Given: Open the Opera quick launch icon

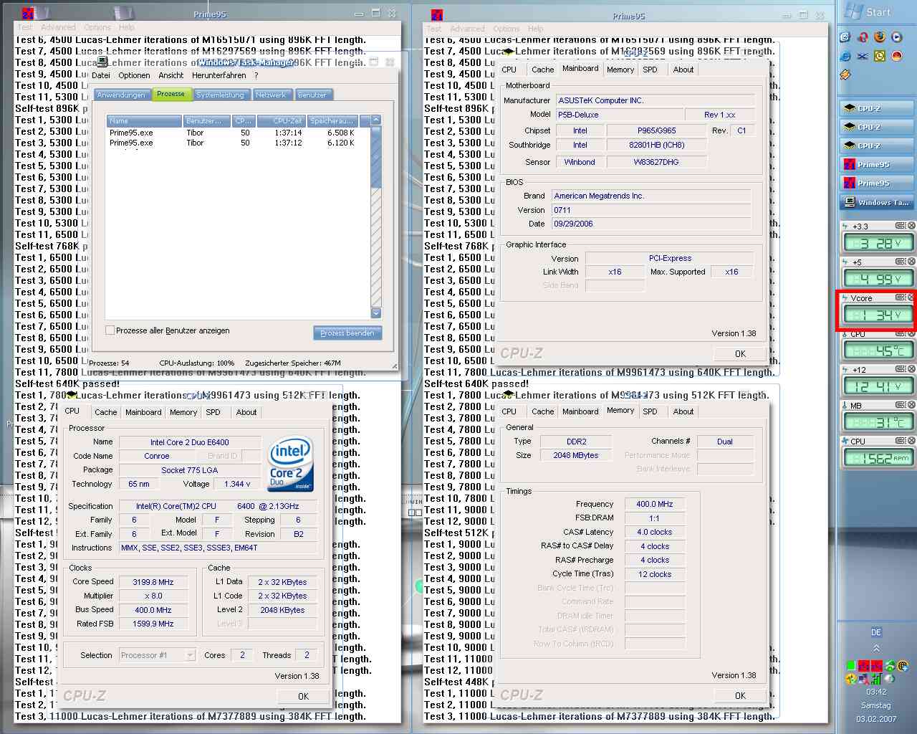Looking at the screenshot, I should click(x=864, y=37).
